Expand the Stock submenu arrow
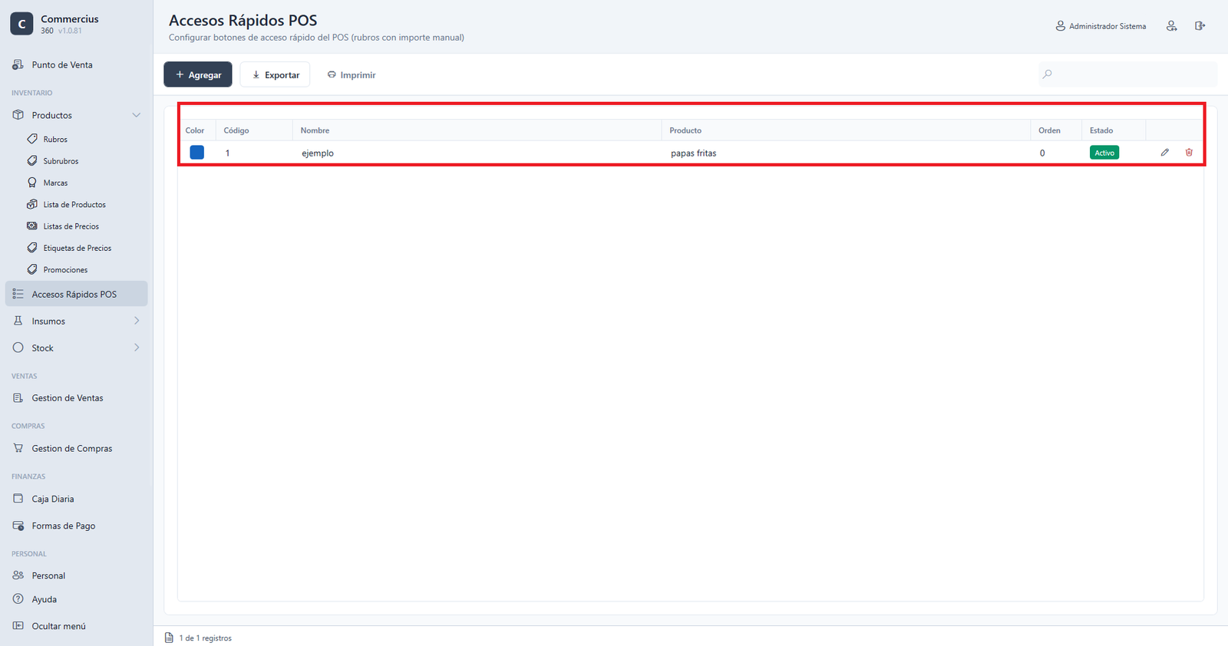The image size is (1228, 646). [137, 348]
